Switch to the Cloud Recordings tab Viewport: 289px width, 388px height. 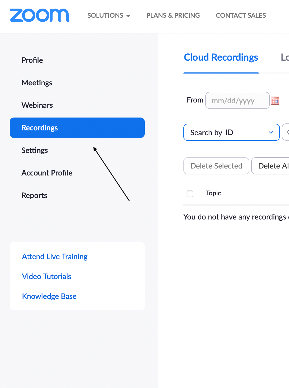tap(221, 57)
